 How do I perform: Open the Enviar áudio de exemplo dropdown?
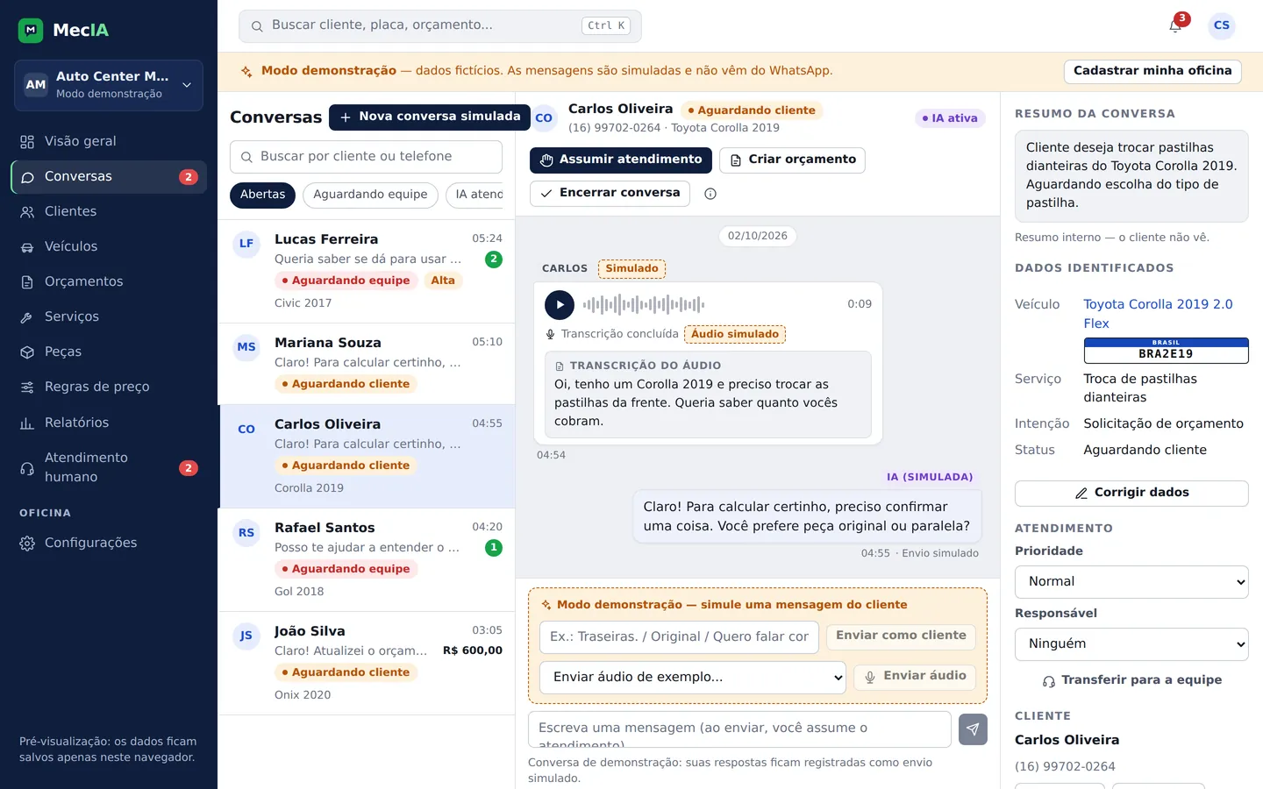point(693,678)
